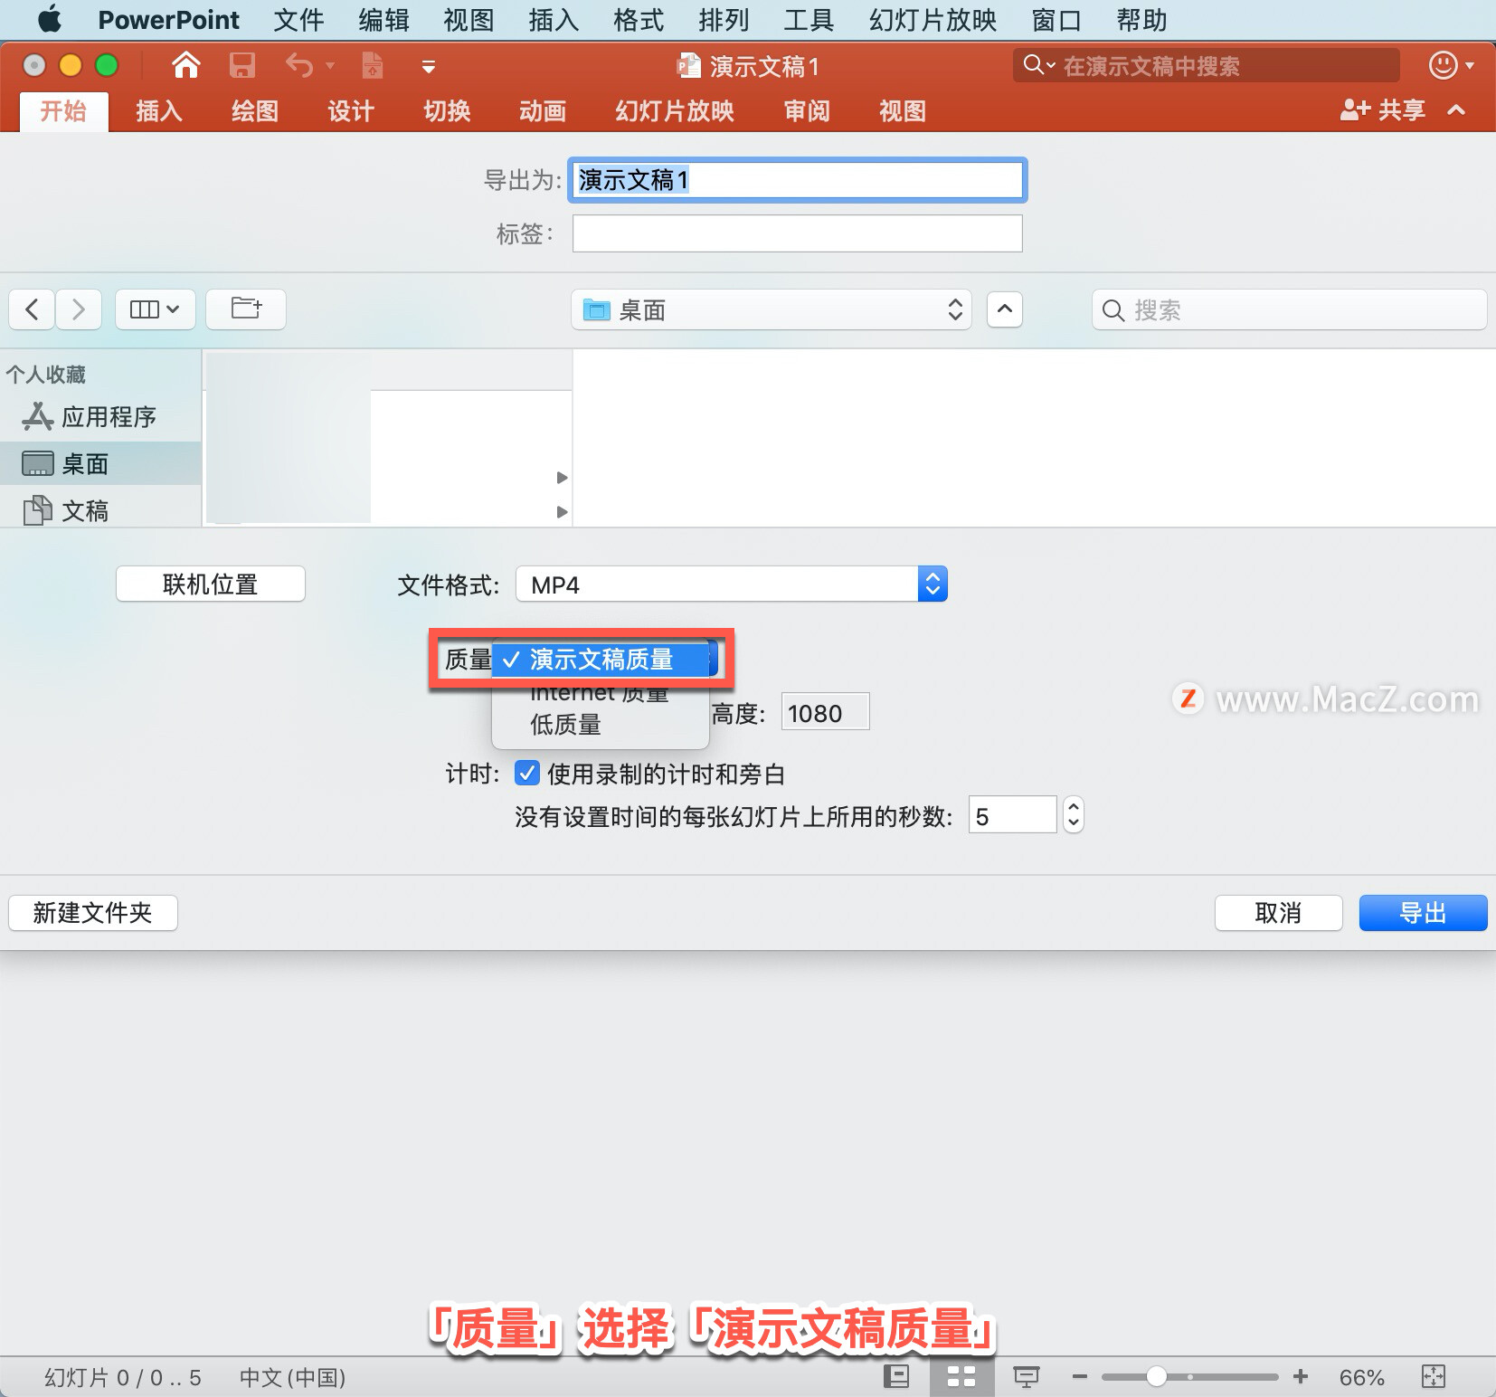Click the 导出为 filename field
The height and width of the screenshot is (1397, 1496).
[x=798, y=180]
